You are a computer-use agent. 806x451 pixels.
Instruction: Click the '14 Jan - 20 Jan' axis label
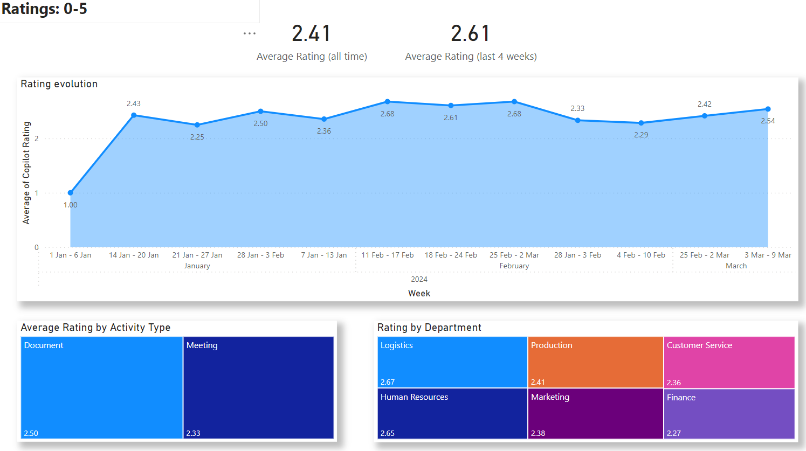click(x=134, y=255)
